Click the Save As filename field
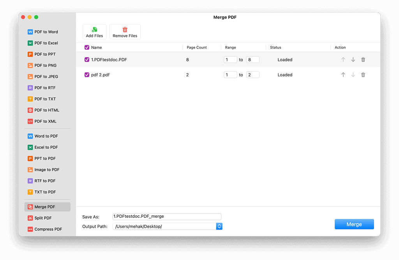This screenshot has height=260, width=399. coord(167,216)
